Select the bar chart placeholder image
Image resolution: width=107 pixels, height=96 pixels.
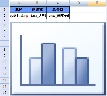[58, 59]
